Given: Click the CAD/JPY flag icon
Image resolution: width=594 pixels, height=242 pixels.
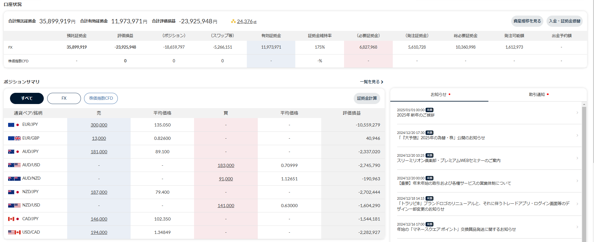Looking at the screenshot, I should click(x=14, y=219).
